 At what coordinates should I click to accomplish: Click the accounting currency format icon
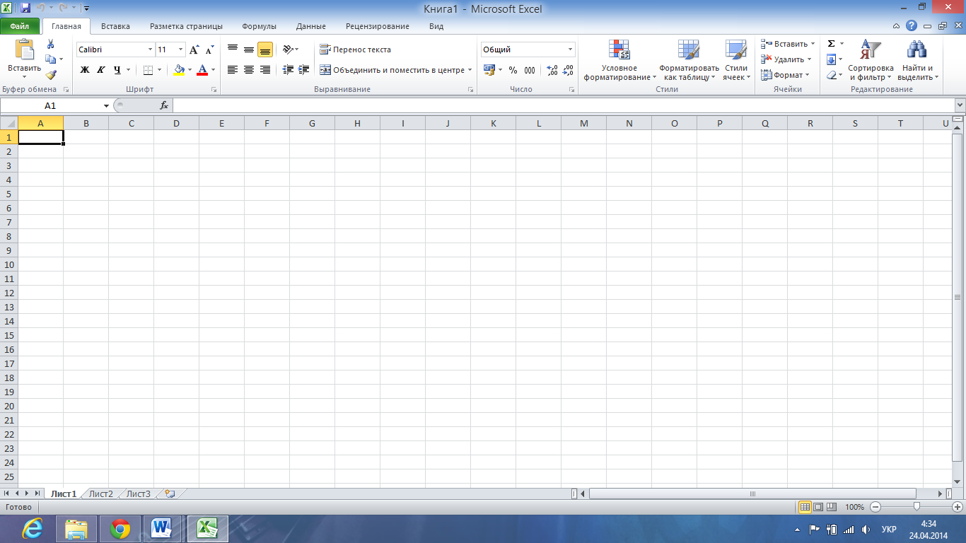point(489,70)
